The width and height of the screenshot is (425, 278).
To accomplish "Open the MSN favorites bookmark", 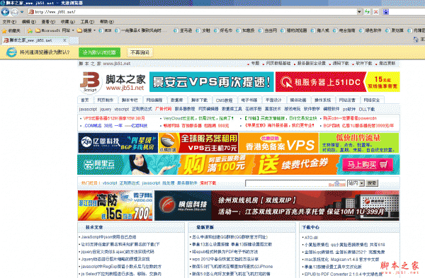I will coord(106,30).
